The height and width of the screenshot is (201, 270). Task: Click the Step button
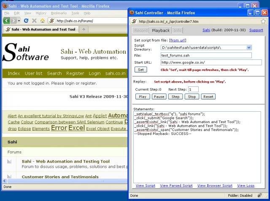pos(175,96)
